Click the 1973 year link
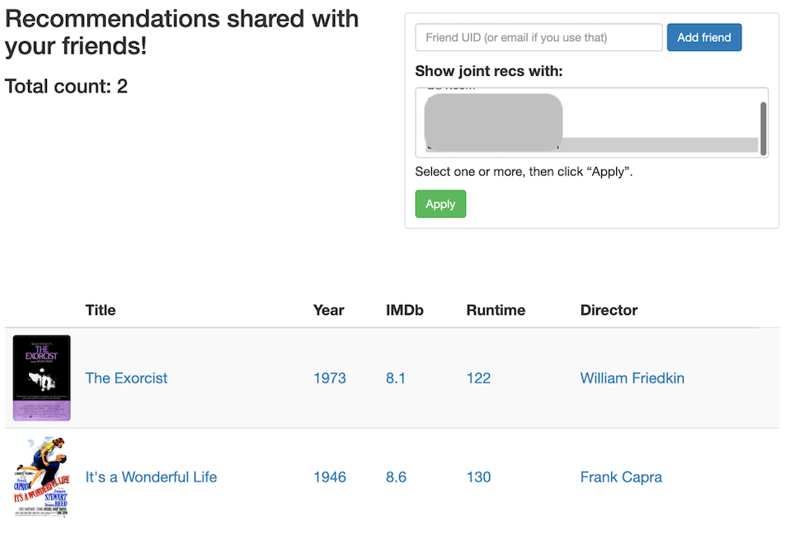The height and width of the screenshot is (540, 790). click(330, 378)
